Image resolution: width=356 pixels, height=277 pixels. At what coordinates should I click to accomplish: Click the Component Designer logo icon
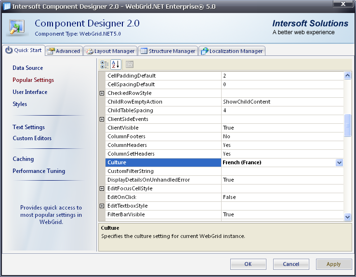point(17,27)
